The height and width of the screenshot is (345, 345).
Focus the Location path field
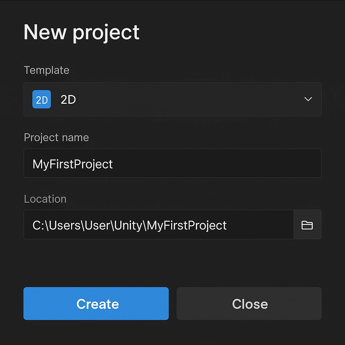click(159, 225)
